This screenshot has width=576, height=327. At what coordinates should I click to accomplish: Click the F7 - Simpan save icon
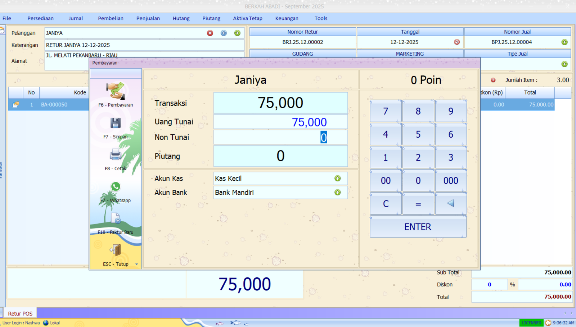pos(115,124)
